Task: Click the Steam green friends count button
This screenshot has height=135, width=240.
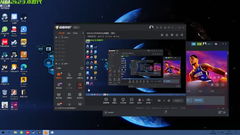Action: coord(199,44)
